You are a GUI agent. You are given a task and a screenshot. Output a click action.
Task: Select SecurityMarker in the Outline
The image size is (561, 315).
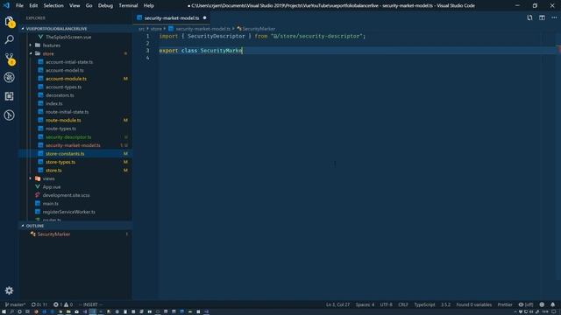[x=53, y=234]
